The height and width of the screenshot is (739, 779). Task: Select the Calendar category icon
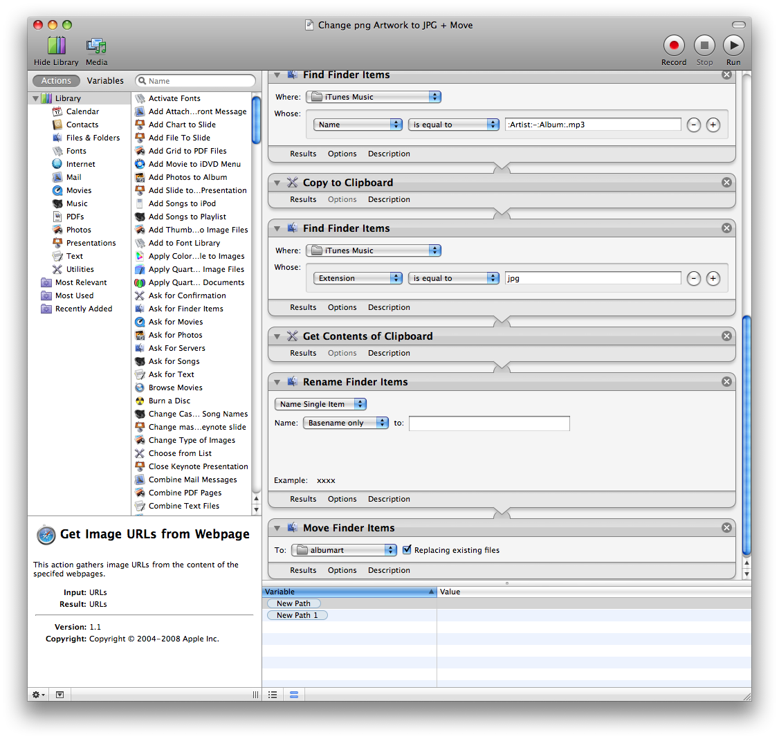[57, 111]
